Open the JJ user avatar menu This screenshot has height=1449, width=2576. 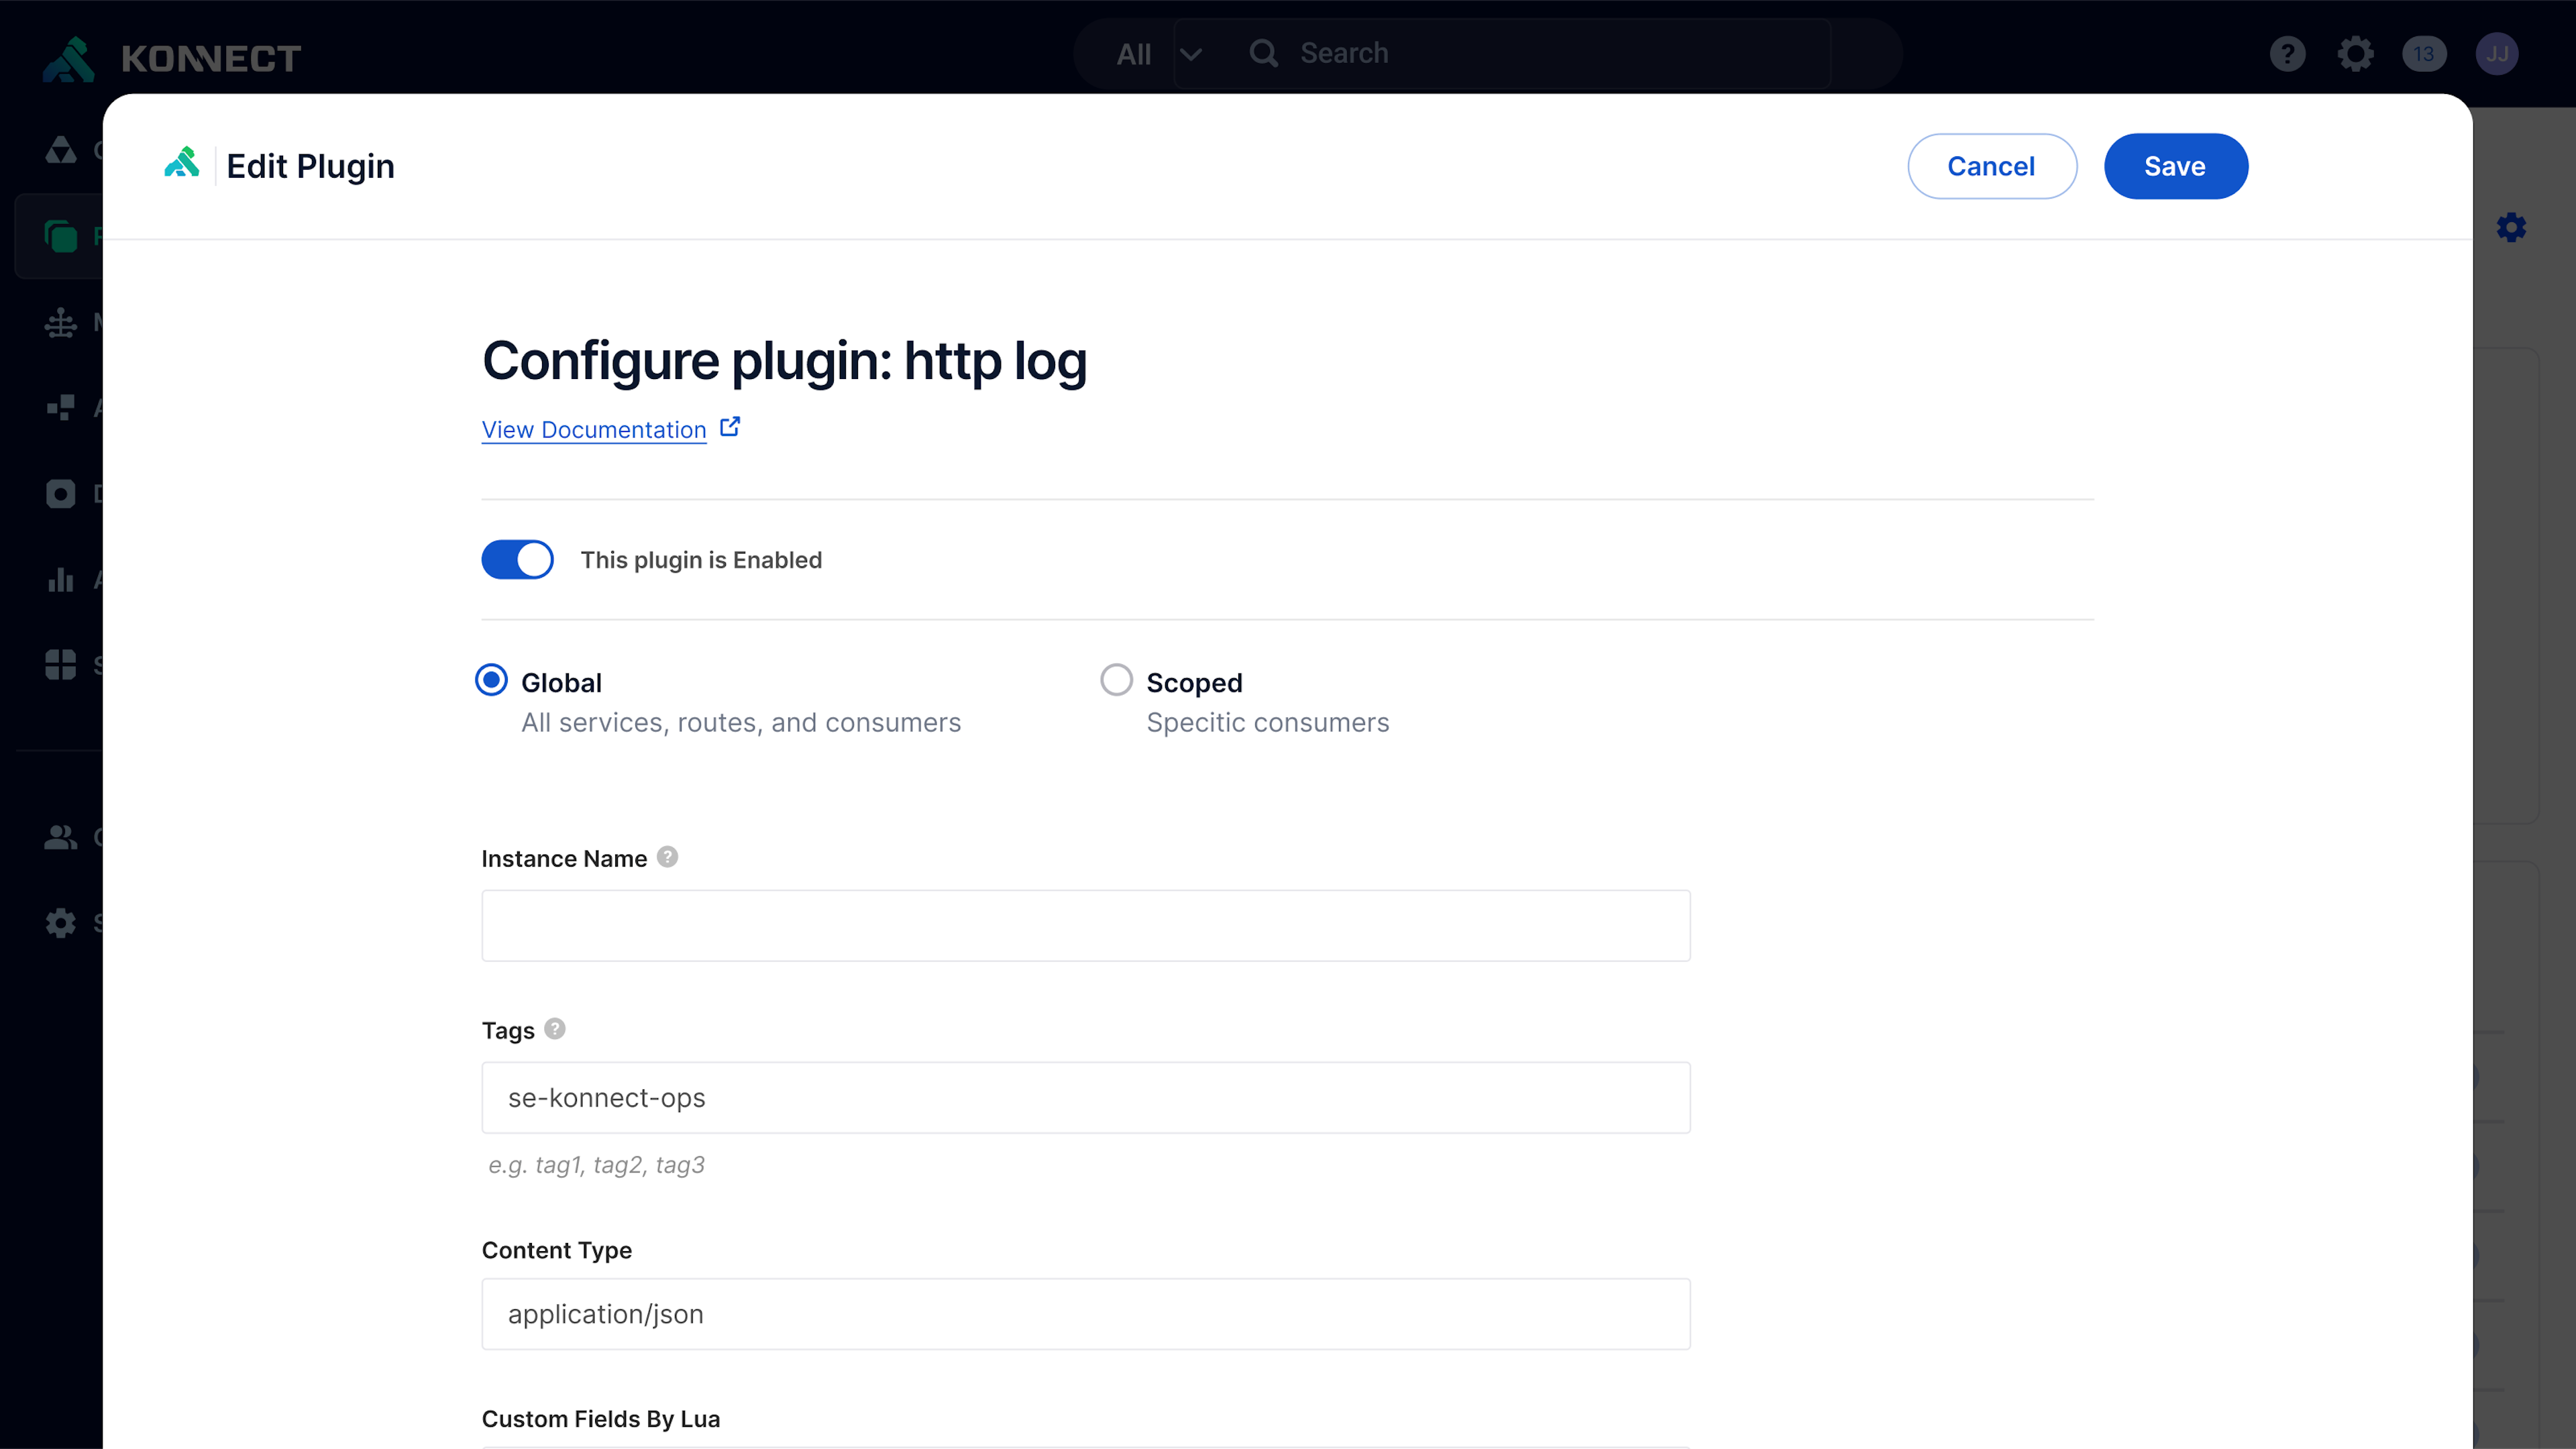pos(2496,54)
